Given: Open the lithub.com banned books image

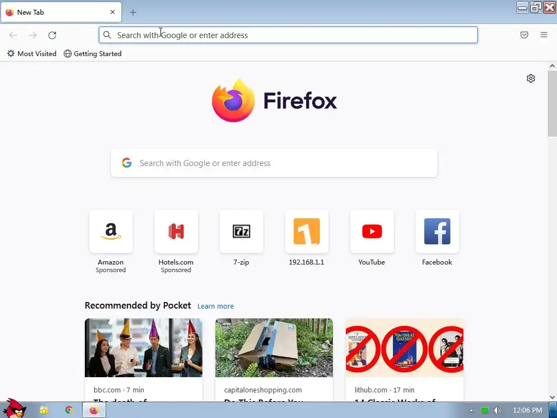Looking at the screenshot, I should (x=405, y=348).
